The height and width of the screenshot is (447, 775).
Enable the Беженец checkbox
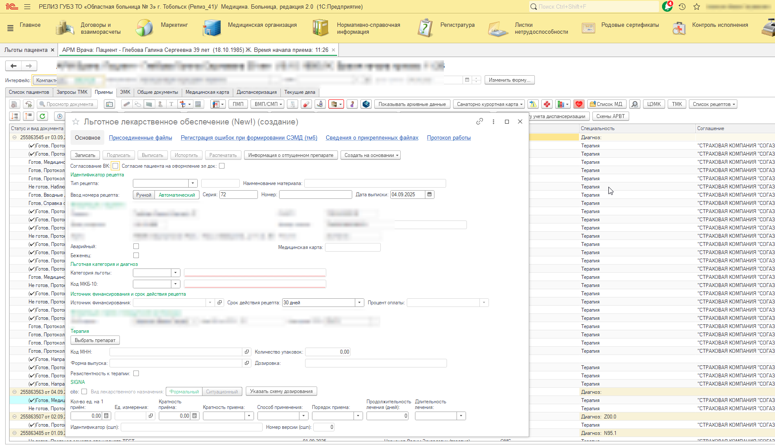click(136, 255)
